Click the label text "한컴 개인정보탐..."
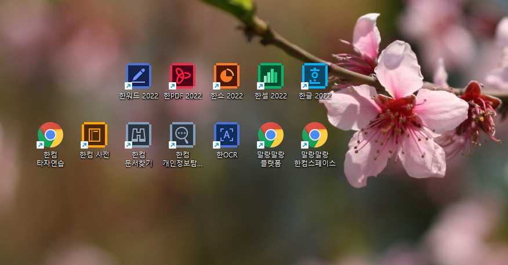Image resolution: width=508 pixels, height=265 pixels. [183, 159]
